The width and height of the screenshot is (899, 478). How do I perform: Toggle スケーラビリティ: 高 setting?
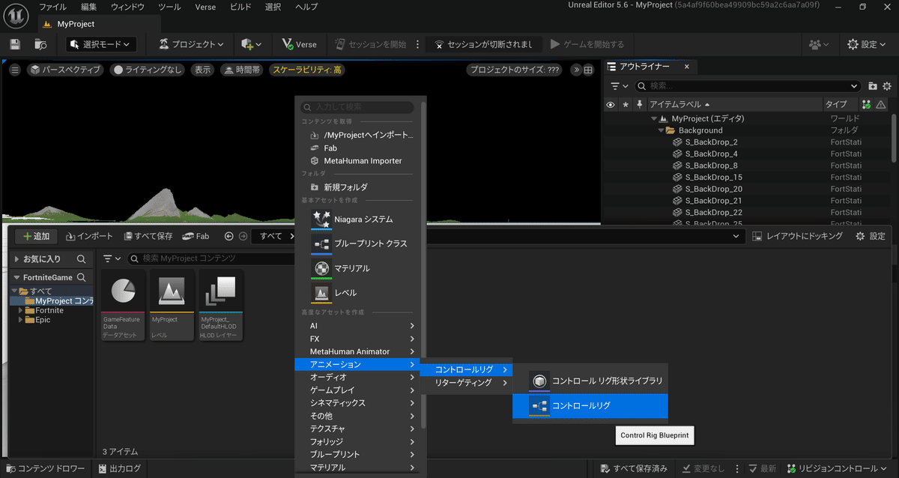pyautogui.click(x=307, y=70)
